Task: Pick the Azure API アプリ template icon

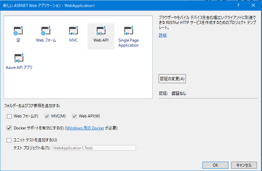Action: pyautogui.click(x=19, y=58)
